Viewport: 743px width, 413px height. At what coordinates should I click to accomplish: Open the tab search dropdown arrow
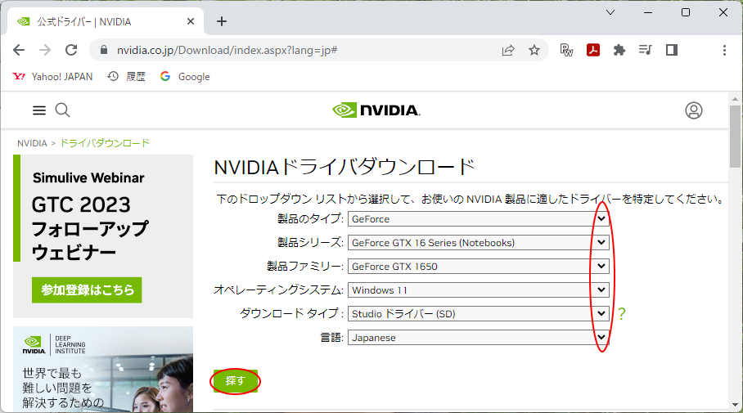pos(610,12)
